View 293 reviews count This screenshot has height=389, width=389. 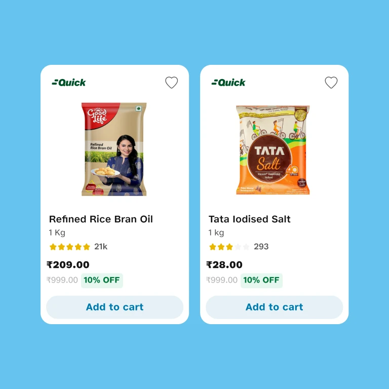click(x=261, y=247)
